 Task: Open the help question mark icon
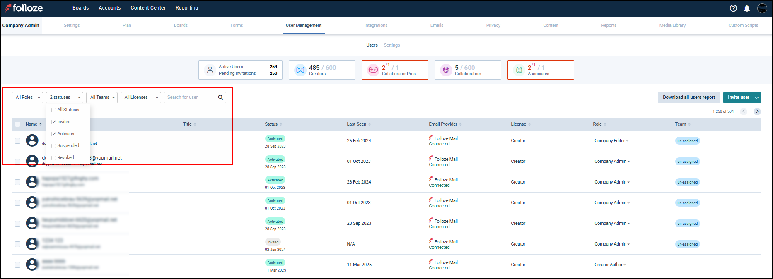click(x=733, y=8)
